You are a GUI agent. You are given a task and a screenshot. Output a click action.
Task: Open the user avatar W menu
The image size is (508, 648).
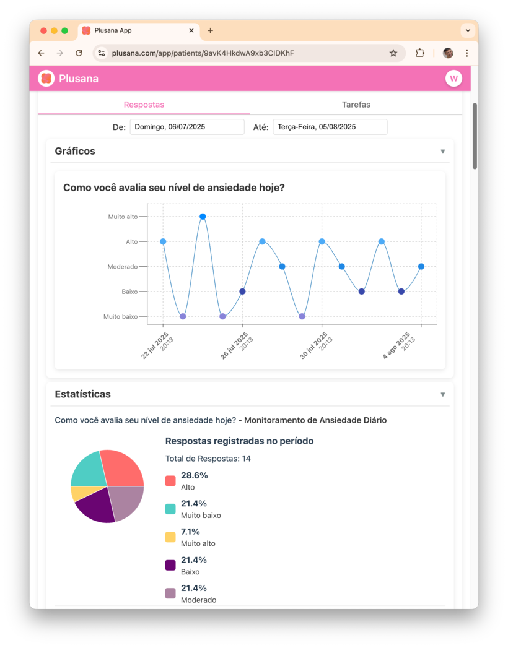click(x=453, y=79)
